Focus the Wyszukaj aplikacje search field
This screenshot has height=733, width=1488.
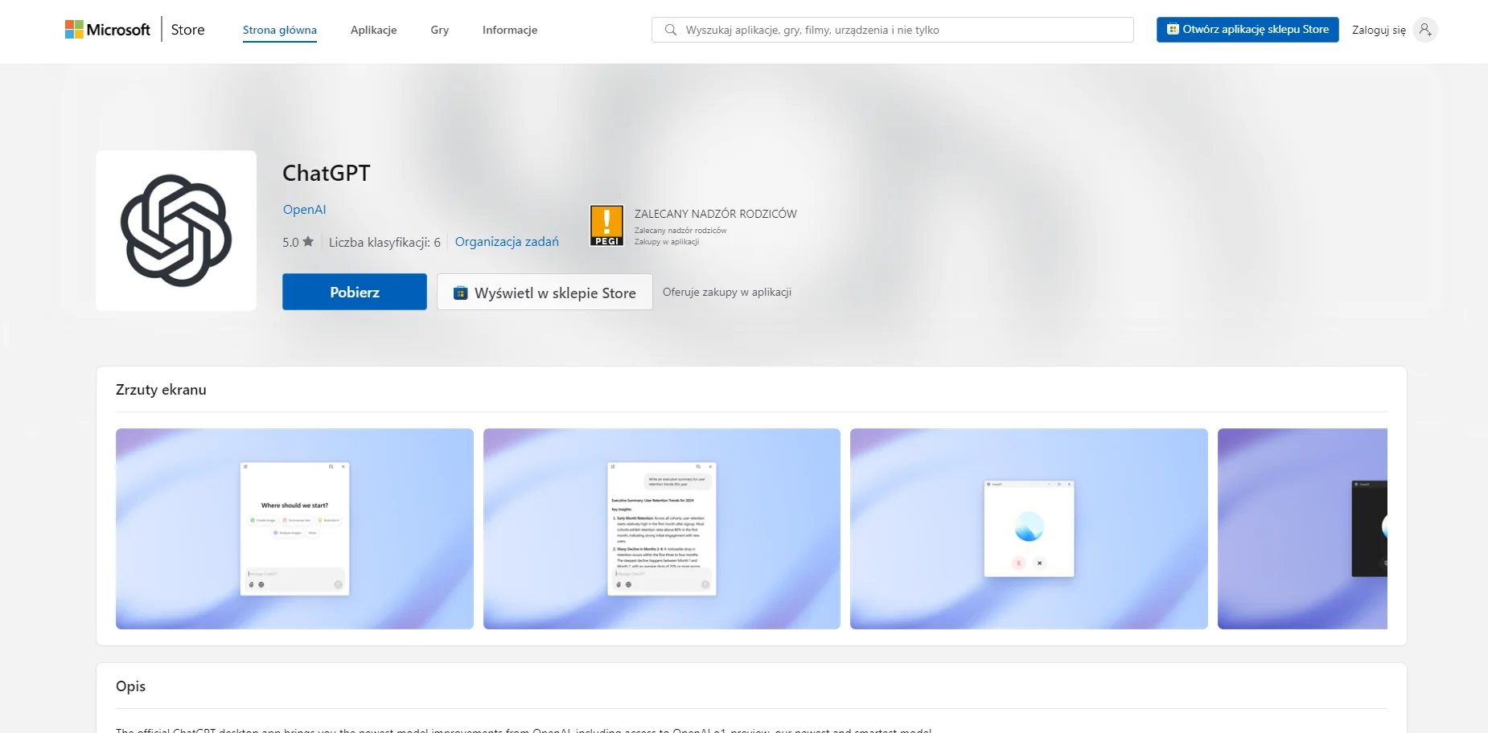(893, 30)
